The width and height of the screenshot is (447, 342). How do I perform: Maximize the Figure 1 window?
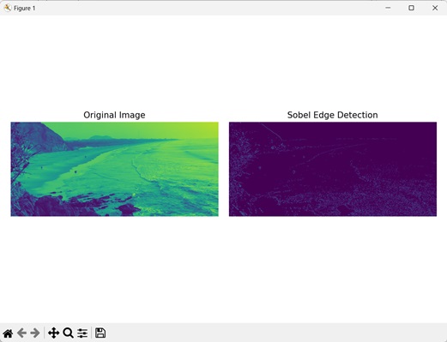411,8
